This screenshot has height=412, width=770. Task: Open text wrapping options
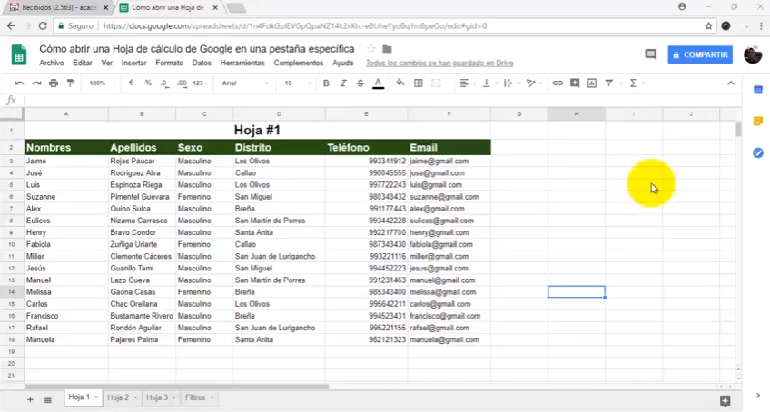[510, 83]
